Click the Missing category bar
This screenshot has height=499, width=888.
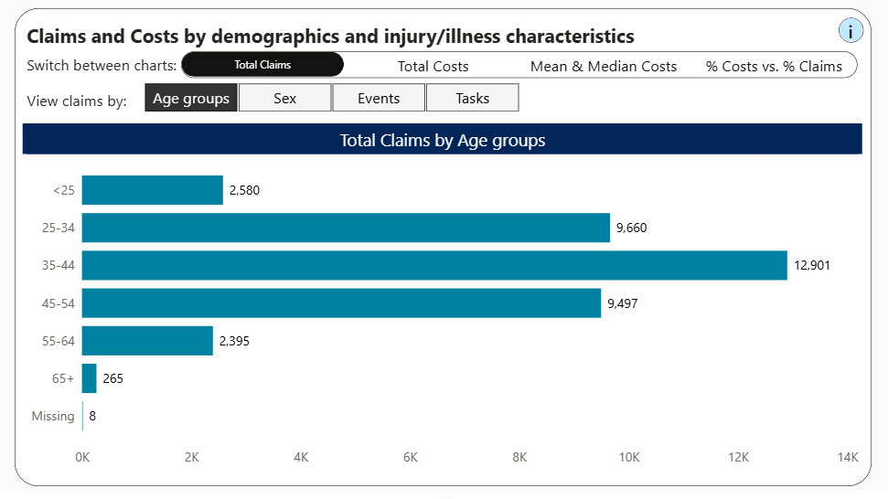point(82,416)
